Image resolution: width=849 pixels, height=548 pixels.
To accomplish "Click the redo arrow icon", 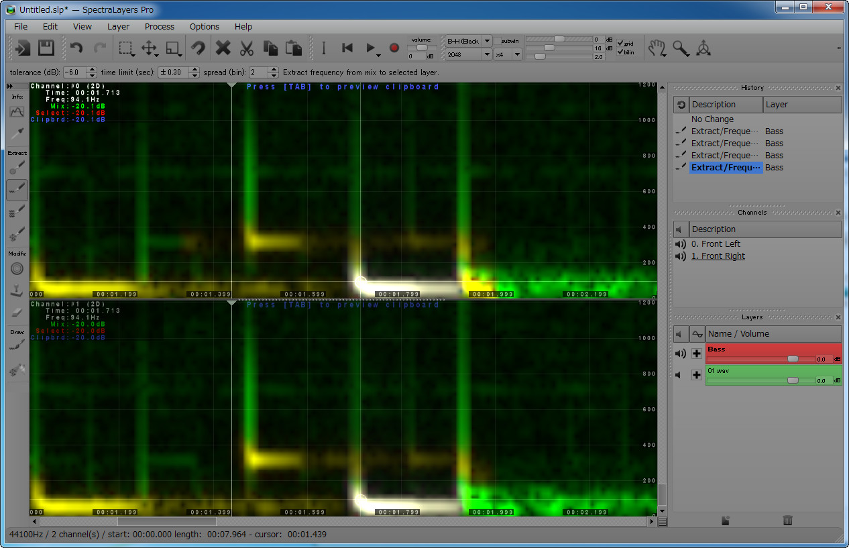I will pyautogui.click(x=99, y=48).
